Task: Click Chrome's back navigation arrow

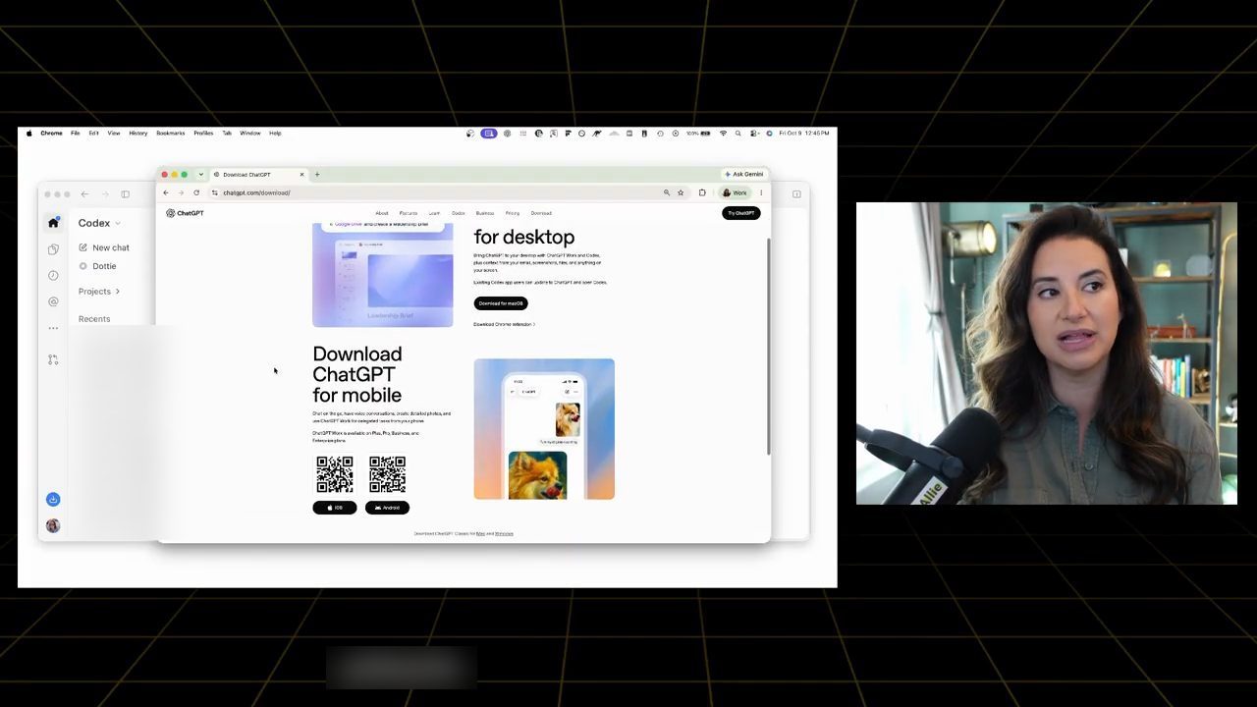Action: [x=166, y=192]
